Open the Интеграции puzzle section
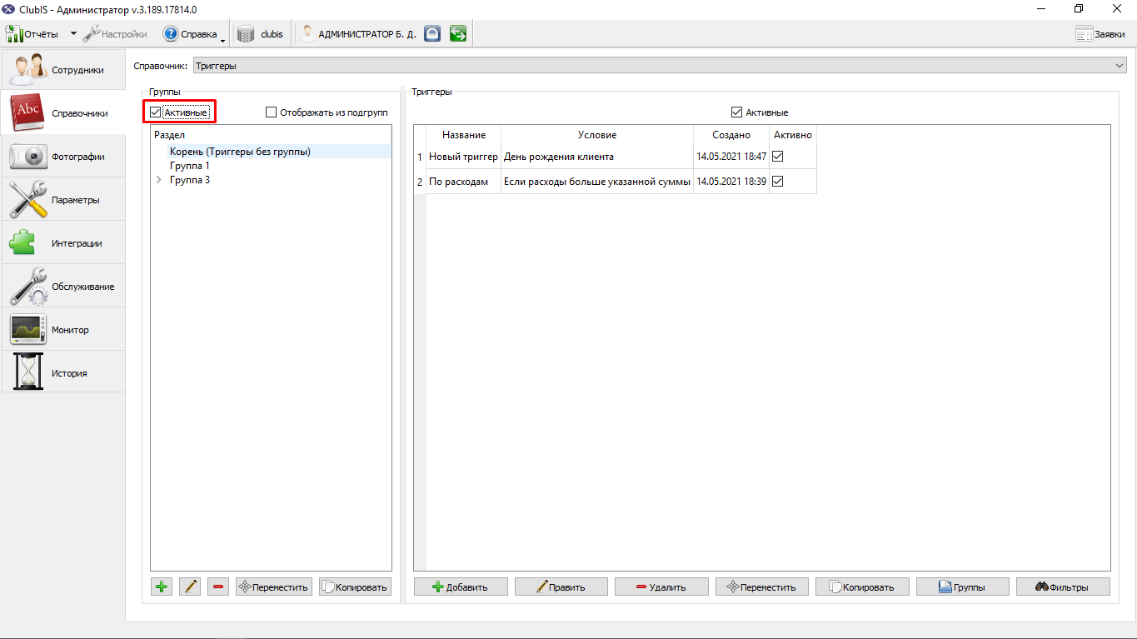1137x639 pixels. point(63,243)
